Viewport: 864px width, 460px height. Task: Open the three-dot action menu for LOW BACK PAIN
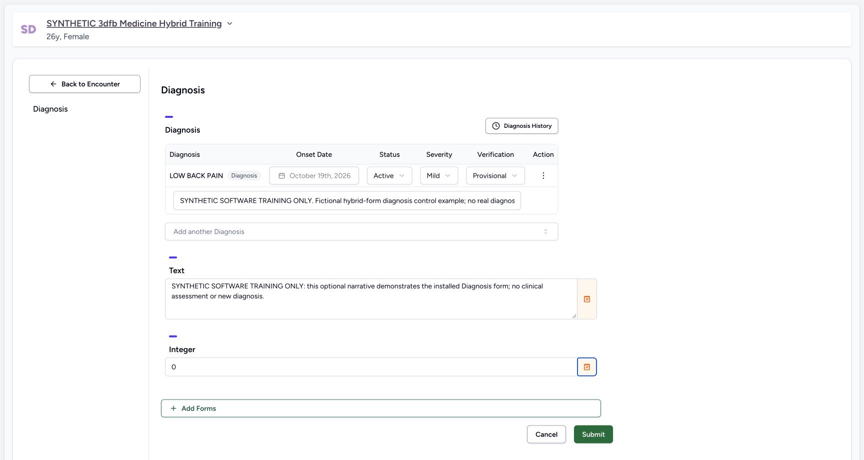tap(543, 176)
